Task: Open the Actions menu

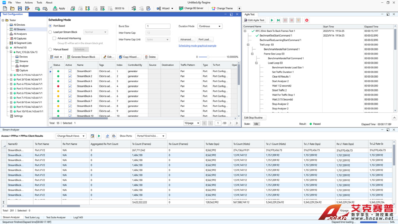Action: pos(29,3)
